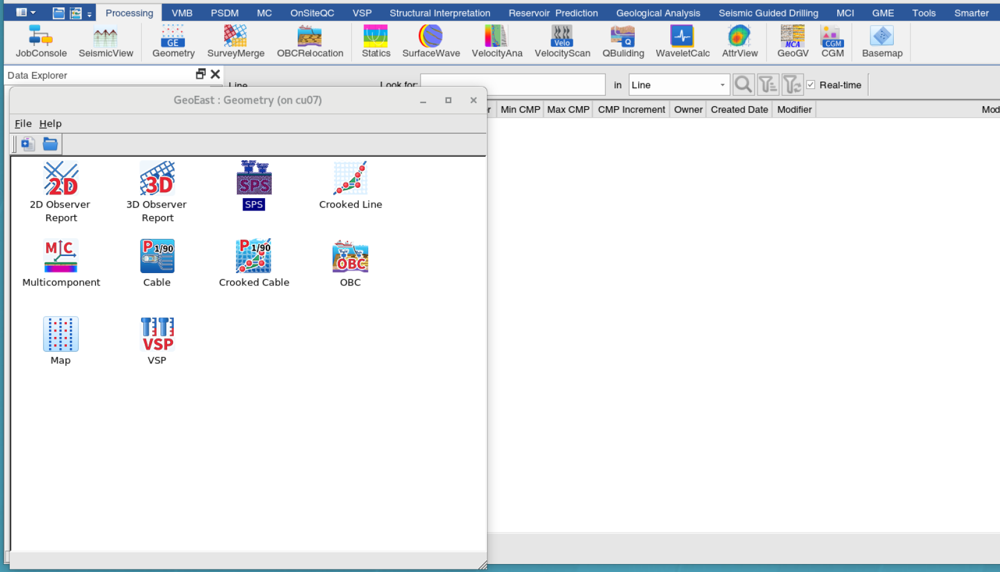This screenshot has height=572, width=1000.
Task: Open the Crooked Line module
Action: 350,179
